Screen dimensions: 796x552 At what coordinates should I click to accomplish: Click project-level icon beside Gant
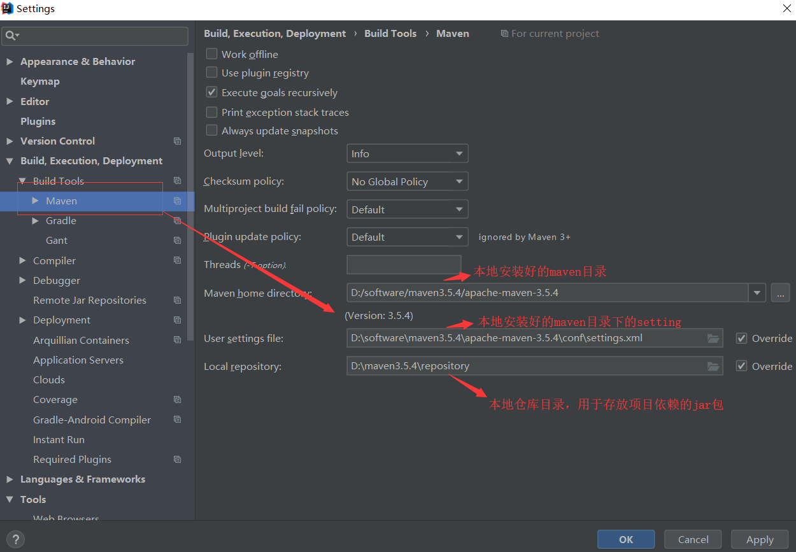[178, 241]
